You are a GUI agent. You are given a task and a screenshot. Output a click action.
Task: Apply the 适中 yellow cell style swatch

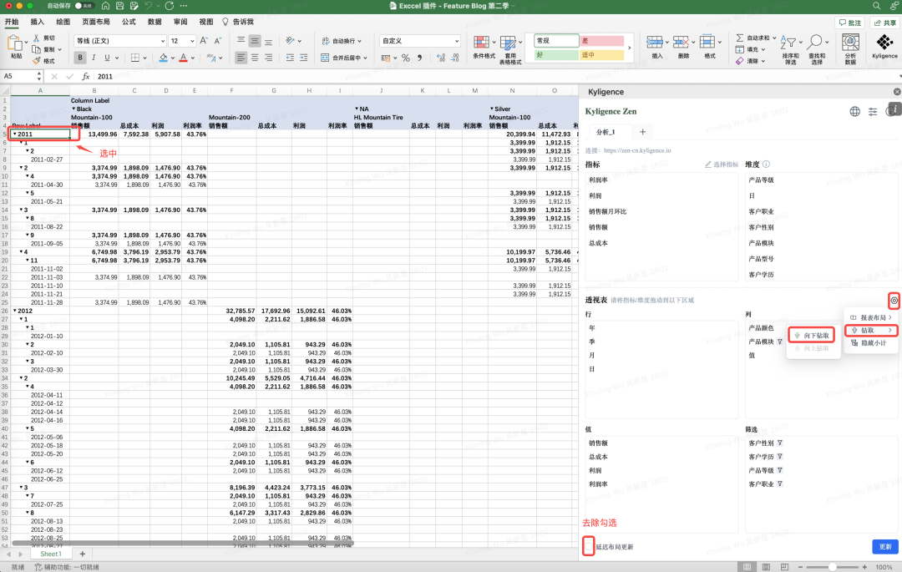(x=601, y=54)
